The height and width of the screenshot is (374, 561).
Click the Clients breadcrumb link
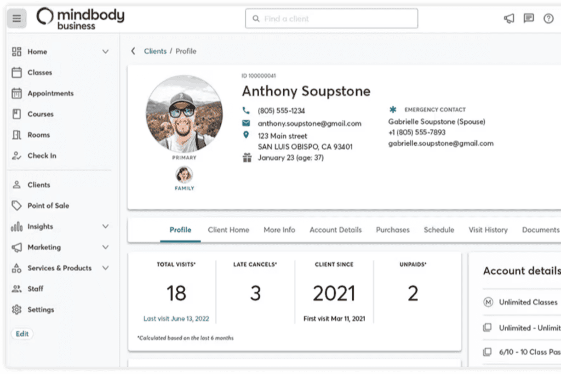click(155, 51)
